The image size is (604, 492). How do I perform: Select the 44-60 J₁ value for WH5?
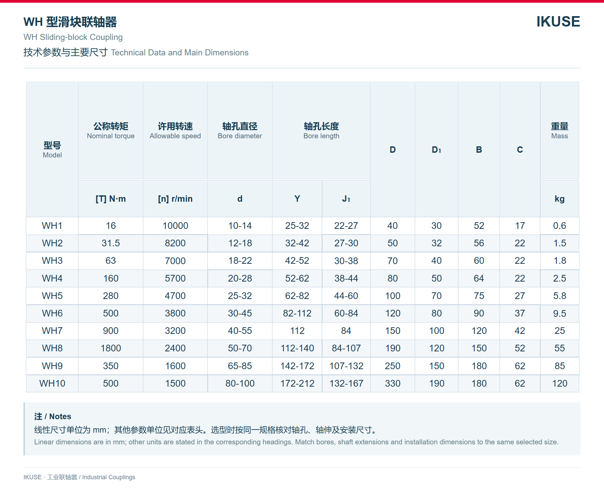coord(346,296)
